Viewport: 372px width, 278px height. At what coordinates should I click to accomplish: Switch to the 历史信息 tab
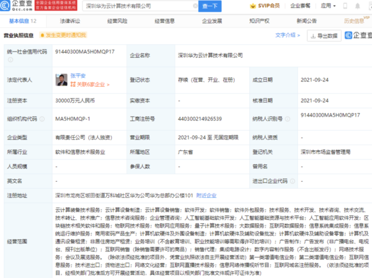pos(354,21)
